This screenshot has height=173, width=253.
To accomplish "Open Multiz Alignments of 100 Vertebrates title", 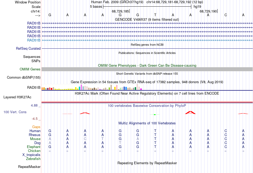I will coord(147,123).
